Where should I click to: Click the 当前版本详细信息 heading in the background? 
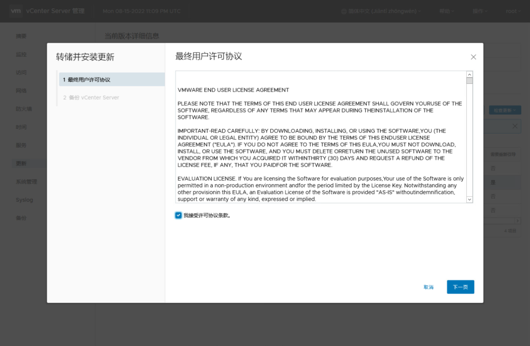click(x=132, y=36)
